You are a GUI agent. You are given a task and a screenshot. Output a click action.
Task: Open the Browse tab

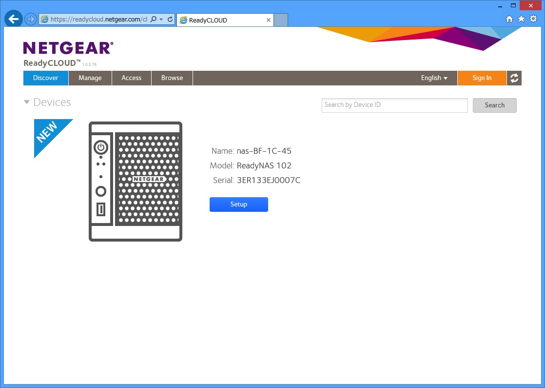click(172, 78)
